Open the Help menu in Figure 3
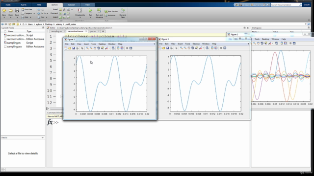The width and height of the screenshot is (314, 176). tap(214, 44)
